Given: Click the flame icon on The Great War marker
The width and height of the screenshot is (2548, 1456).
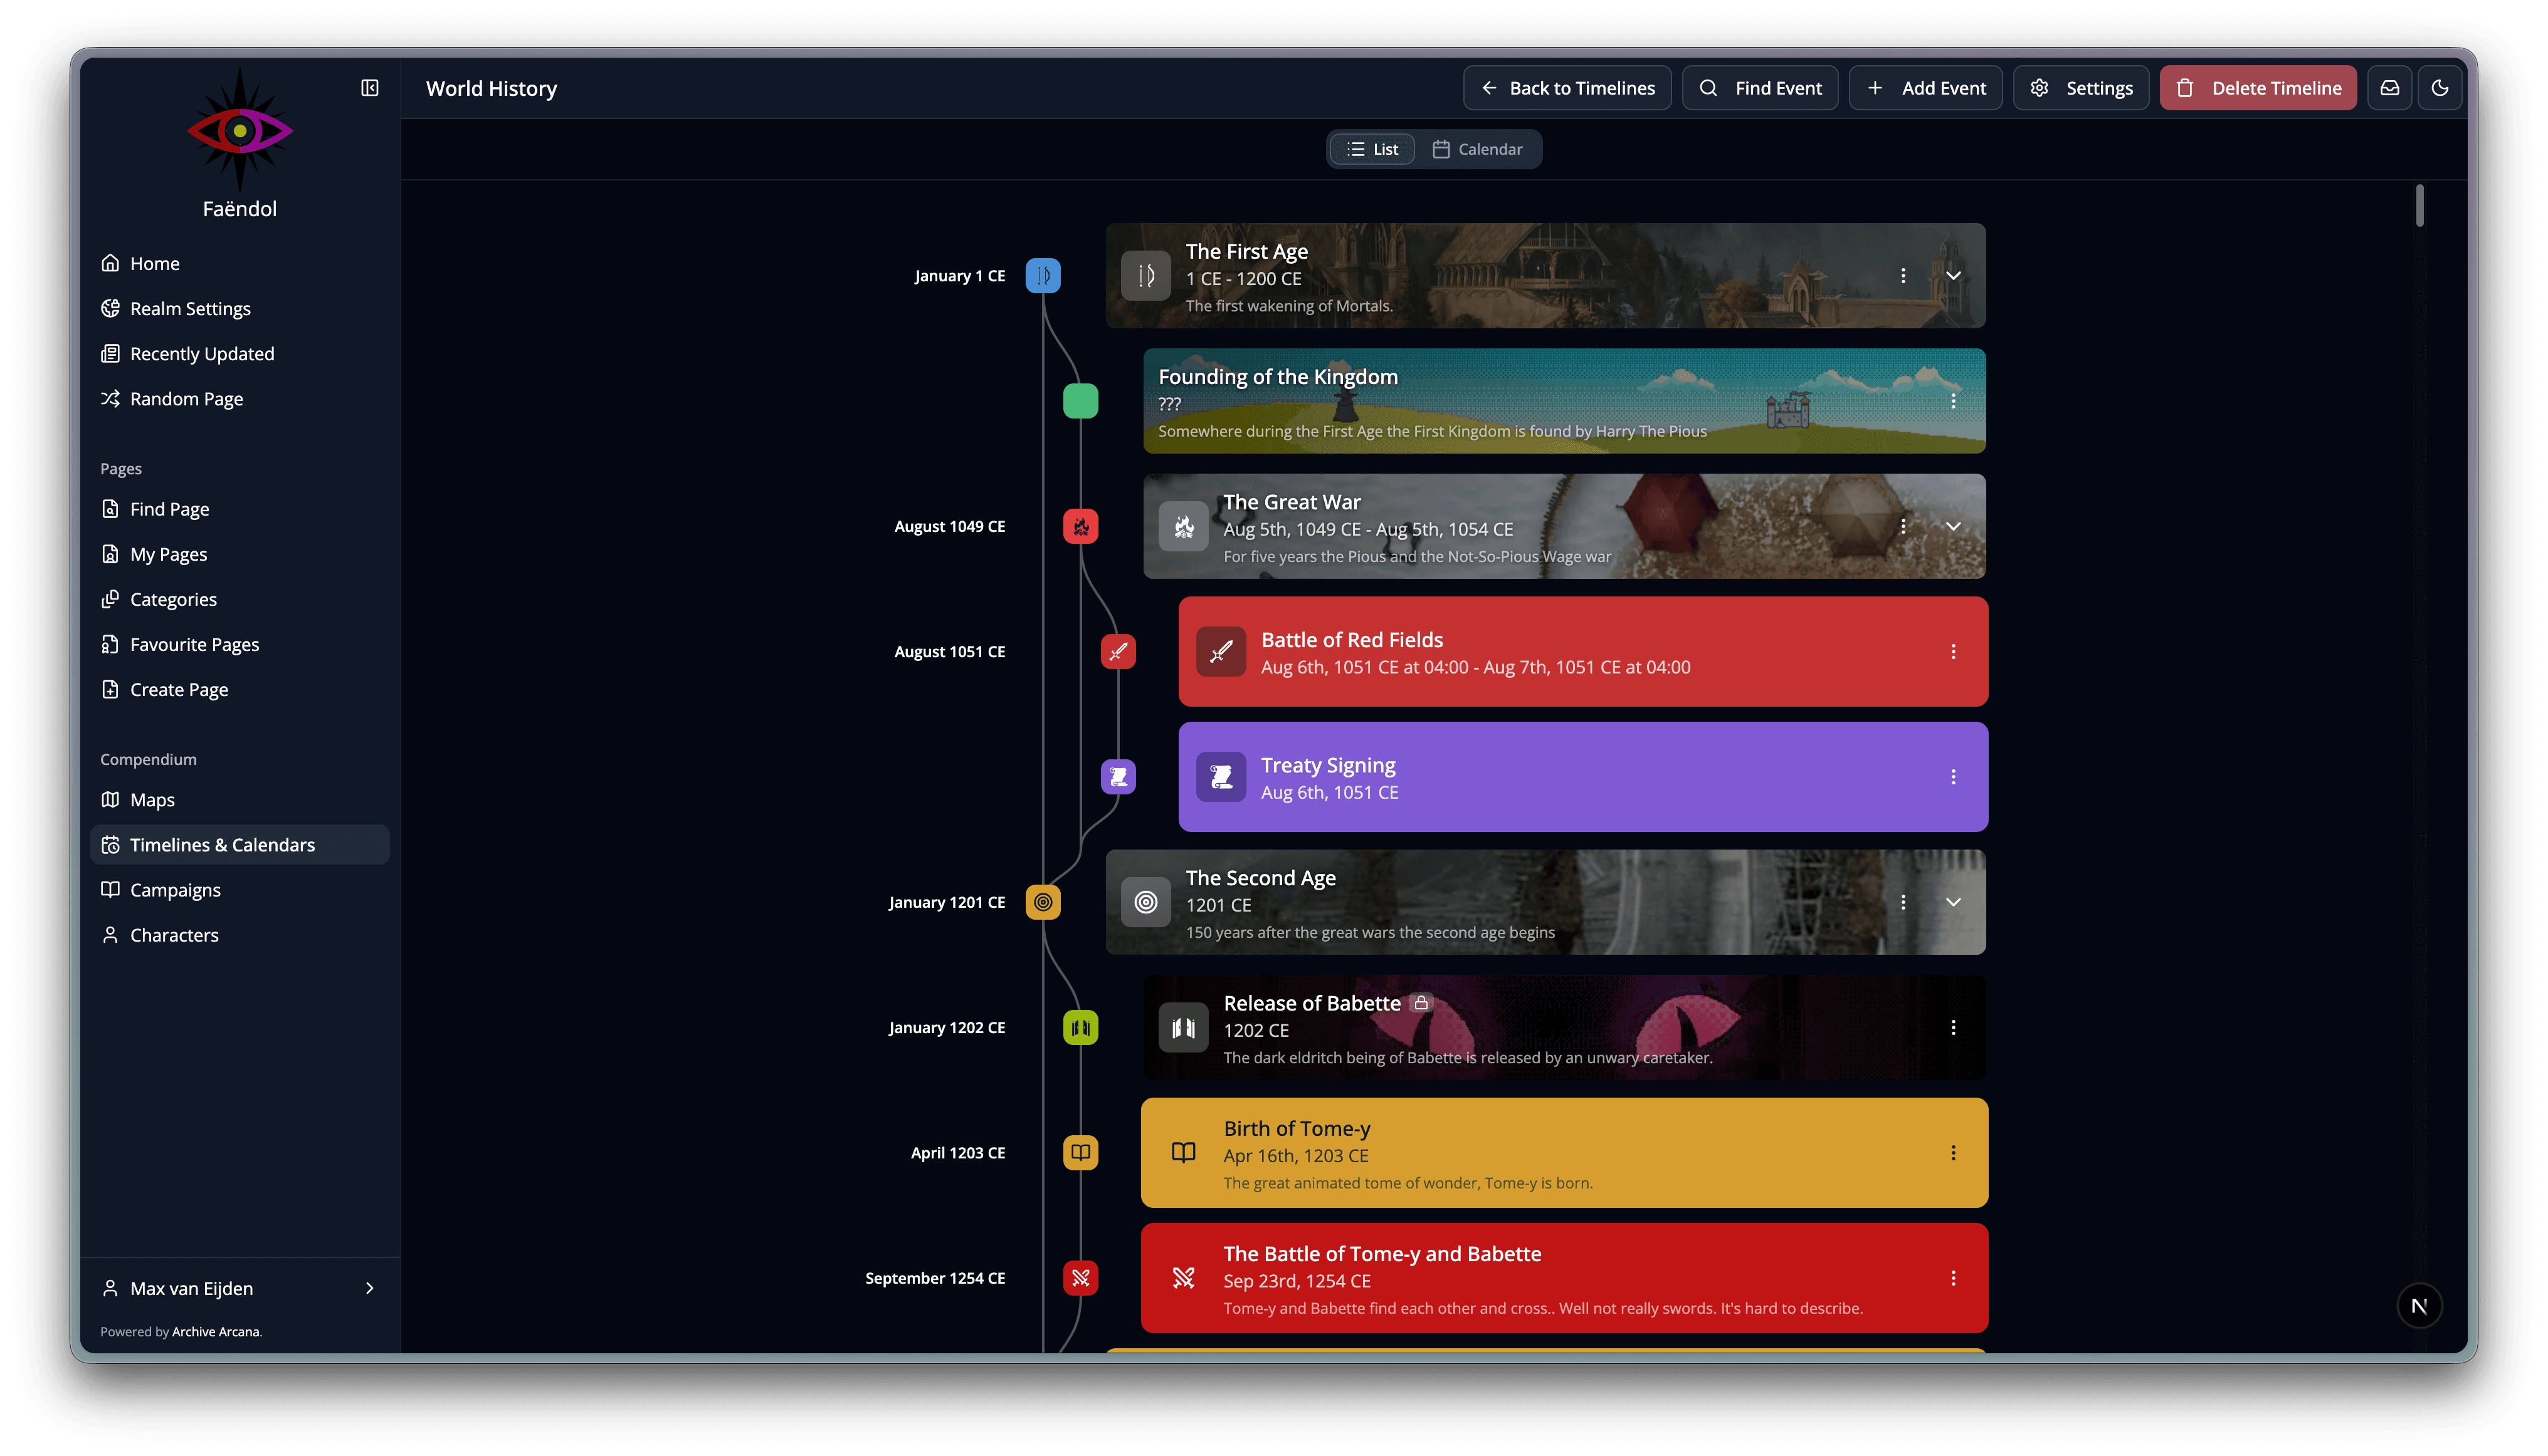Looking at the screenshot, I should point(1081,526).
